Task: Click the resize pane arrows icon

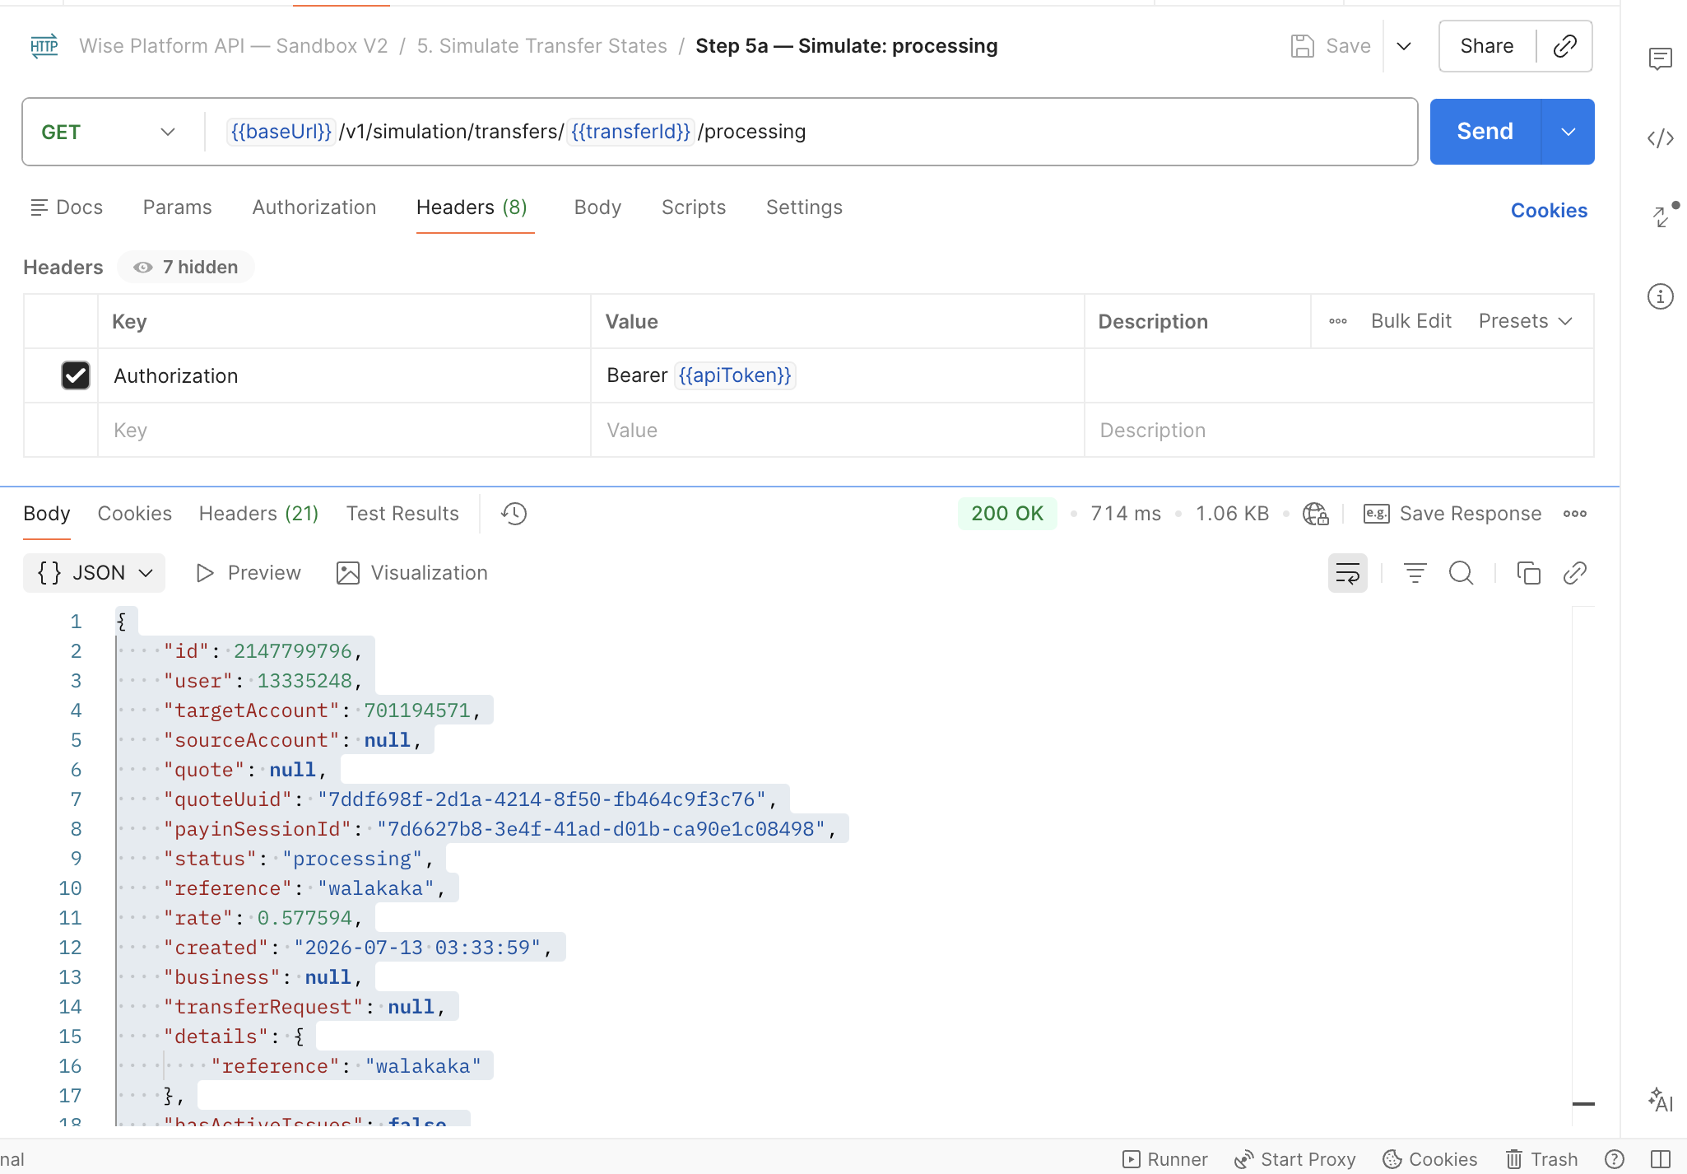Action: (x=1662, y=217)
